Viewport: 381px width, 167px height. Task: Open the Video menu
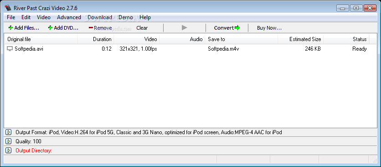44,17
